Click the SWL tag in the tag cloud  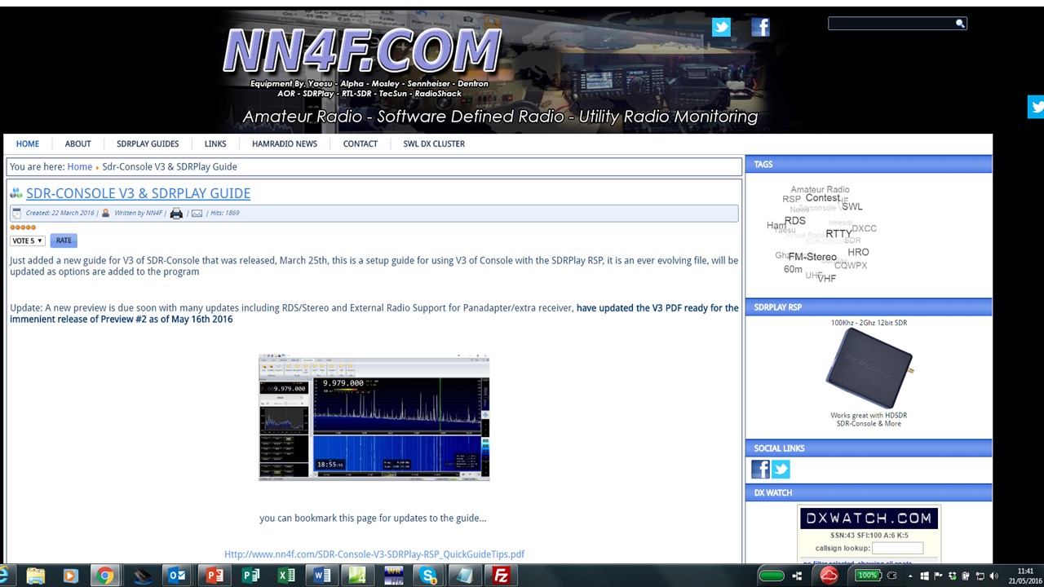click(x=852, y=207)
